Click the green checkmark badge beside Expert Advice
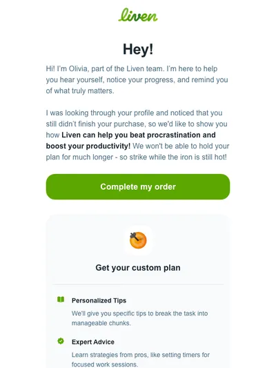The image size is (276, 368). tap(61, 341)
